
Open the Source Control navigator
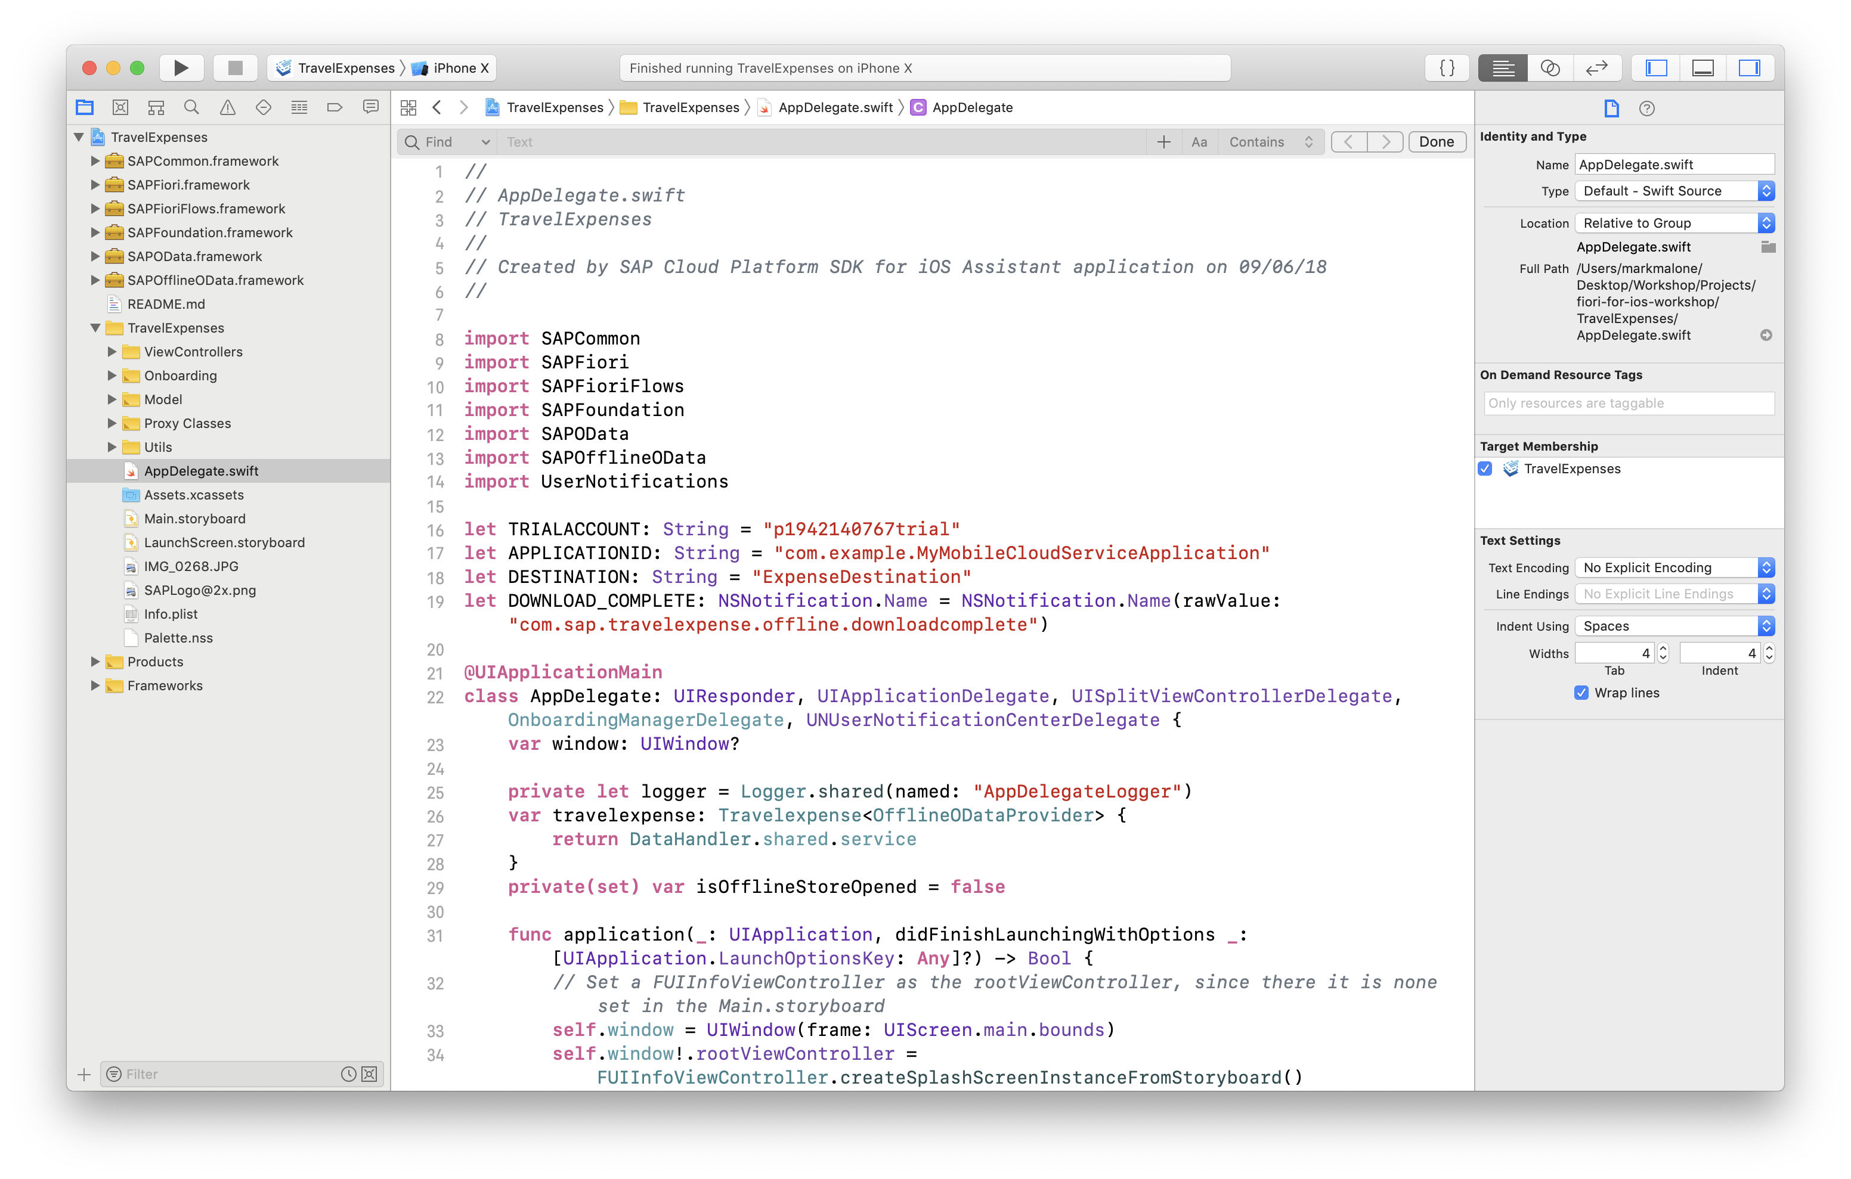click(x=120, y=108)
